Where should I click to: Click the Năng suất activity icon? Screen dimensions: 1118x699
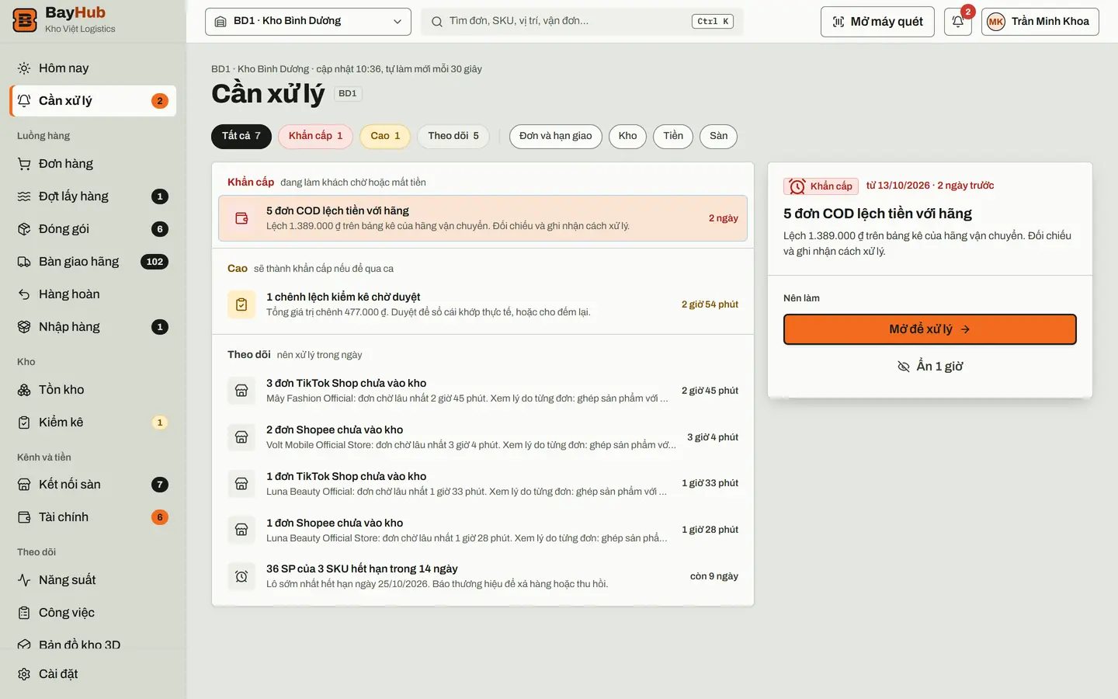click(x=24, y=580)
